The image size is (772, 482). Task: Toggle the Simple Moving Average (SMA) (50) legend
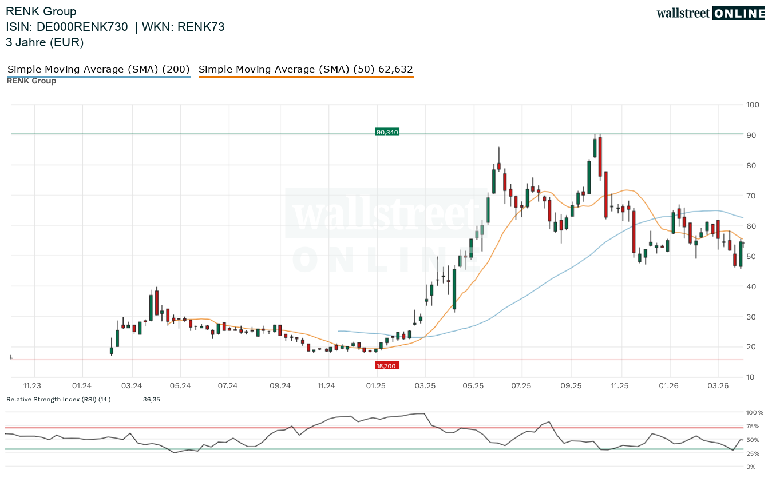coord(306,70)
